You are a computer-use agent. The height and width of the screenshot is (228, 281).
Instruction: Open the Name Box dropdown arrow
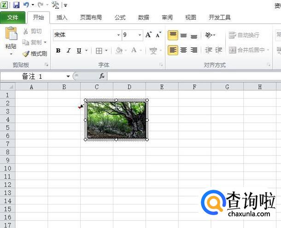68,76
